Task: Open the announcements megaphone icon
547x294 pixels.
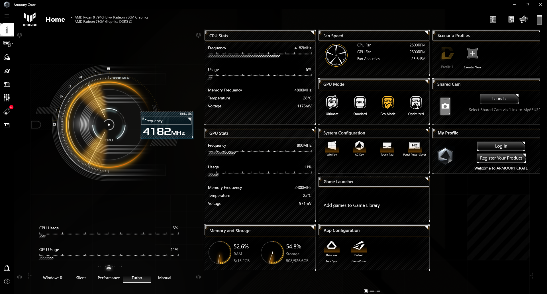Action: [523, 19]
